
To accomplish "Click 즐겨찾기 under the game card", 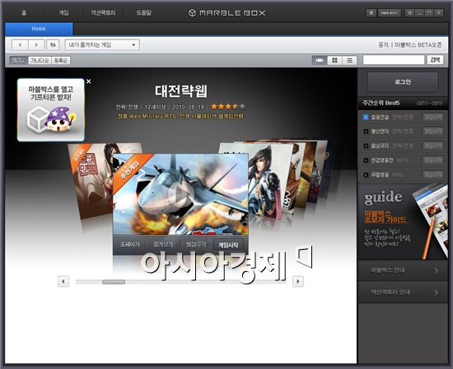I will coord(162,245).
